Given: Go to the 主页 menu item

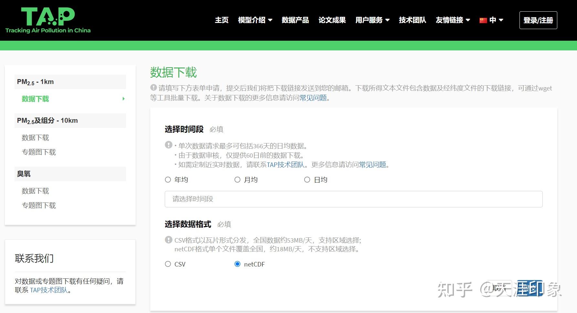Looking at the screenshot, I should pyautogui.click(x=222, y=20).
